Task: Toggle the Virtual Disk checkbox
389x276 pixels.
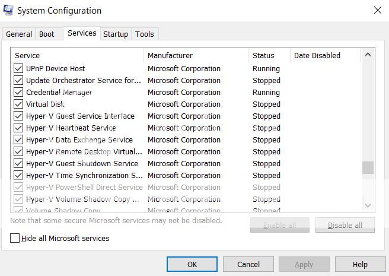Action: coord(18,104)
